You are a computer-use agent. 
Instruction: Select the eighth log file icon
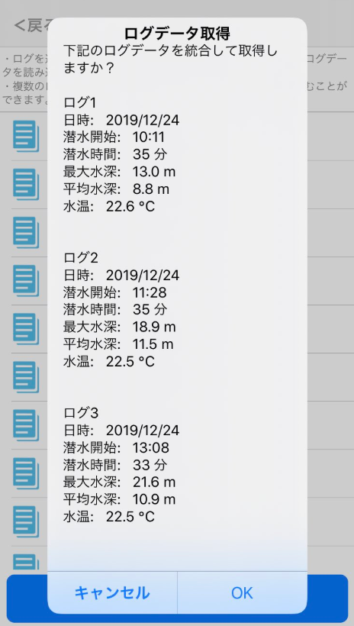tap(26, 473)
